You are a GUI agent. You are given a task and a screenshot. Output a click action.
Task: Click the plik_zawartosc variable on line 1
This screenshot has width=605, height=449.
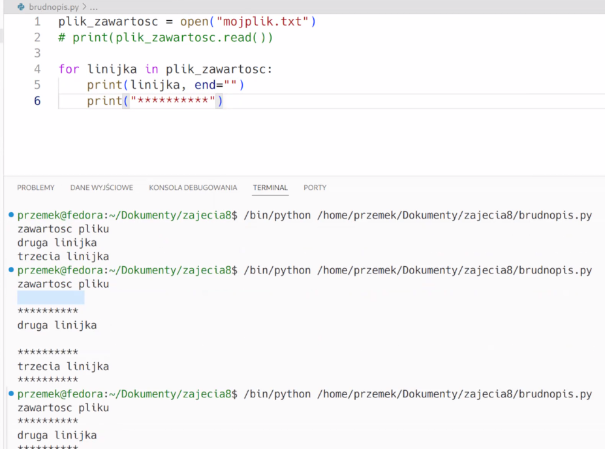pyautogui.click(x=108, y=22)
